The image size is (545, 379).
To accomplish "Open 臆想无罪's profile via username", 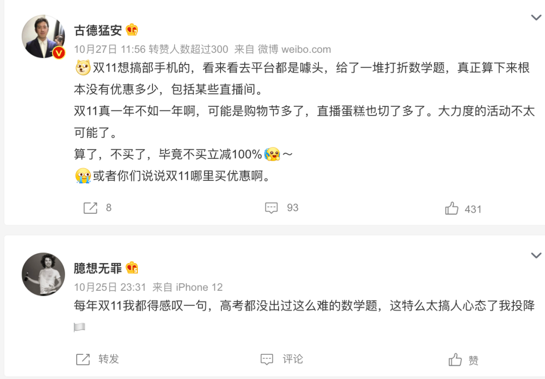I will coord(98,268).
